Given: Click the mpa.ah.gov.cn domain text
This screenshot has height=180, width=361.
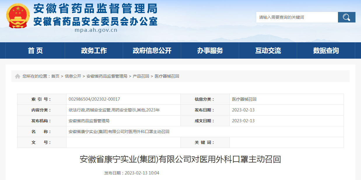Looking at the screenshot, I should click(x=96, y=30).
